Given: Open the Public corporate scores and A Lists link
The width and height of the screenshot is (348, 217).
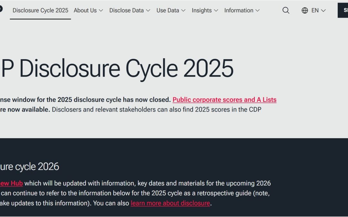Looking at the screenshot, I should pos(224,100).
